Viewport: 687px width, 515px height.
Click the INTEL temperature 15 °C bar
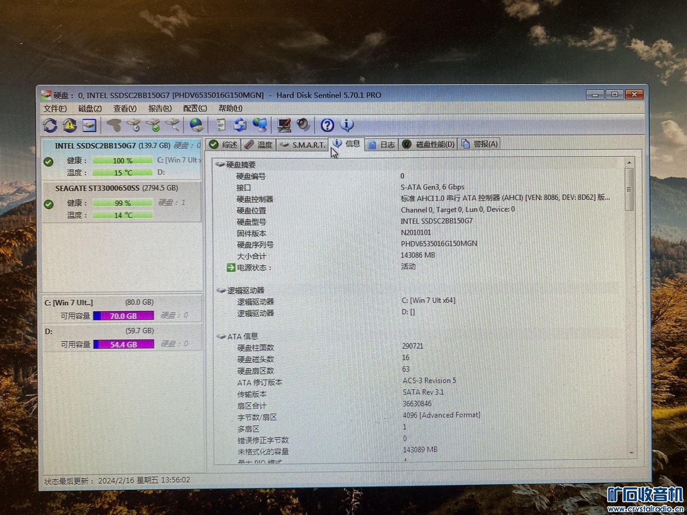coord(123,173)
